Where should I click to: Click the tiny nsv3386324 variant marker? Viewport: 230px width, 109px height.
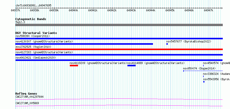click(203, 76)
